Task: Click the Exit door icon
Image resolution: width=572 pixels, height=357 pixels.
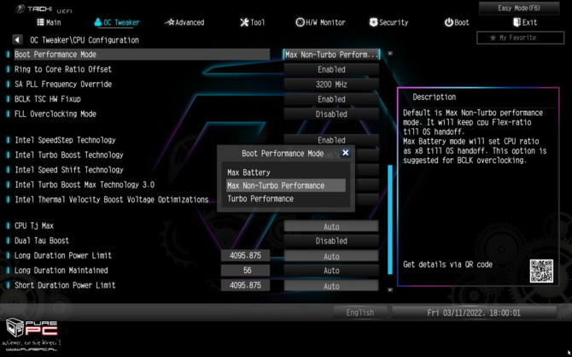Action: point(517,22)
